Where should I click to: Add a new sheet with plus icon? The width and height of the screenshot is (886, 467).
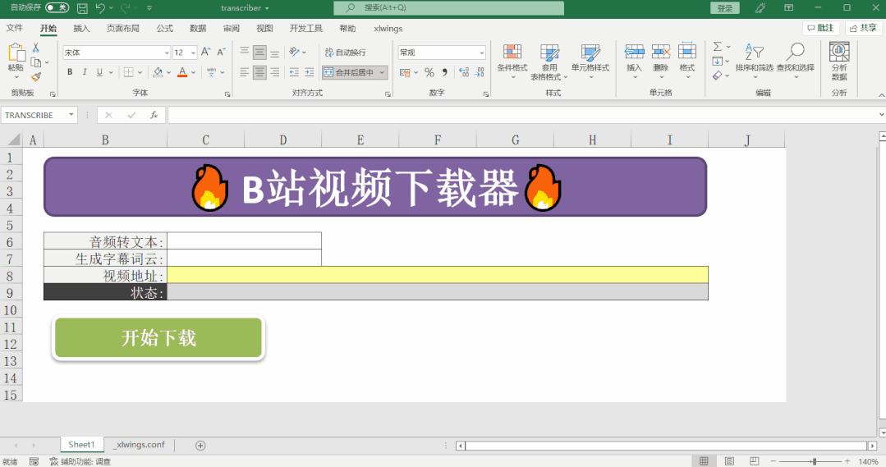200,446
